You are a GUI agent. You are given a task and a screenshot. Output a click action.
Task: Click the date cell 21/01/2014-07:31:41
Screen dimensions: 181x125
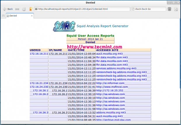82,87
